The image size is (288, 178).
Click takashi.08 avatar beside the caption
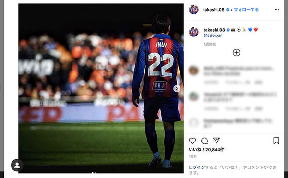click(193, 32)
